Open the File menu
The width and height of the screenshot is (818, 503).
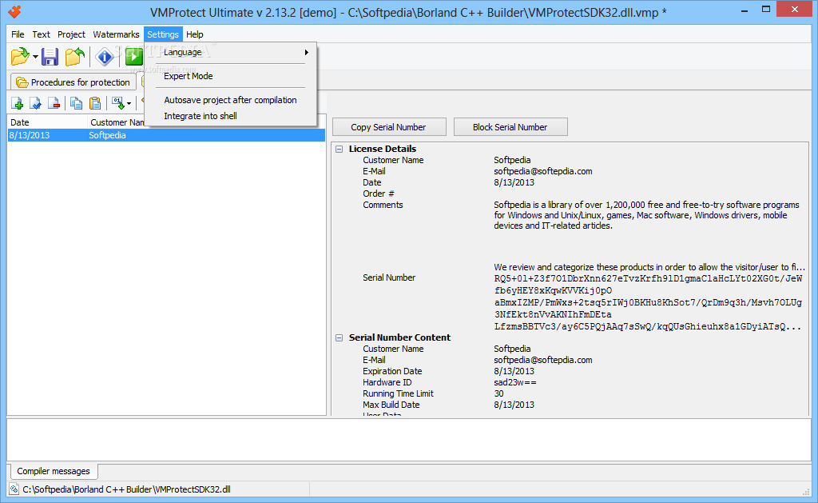pyautogui.click(x=18, y=34)
